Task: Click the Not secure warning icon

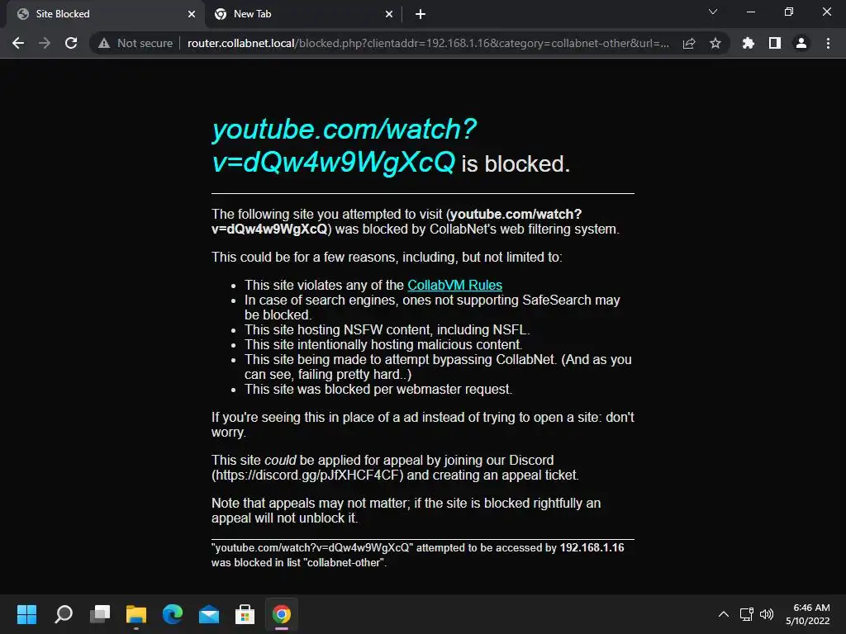Action: [103, 43]
